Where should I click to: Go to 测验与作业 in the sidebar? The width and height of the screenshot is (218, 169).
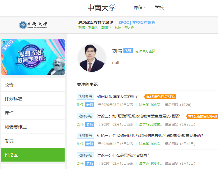click(x=33, y=127)
